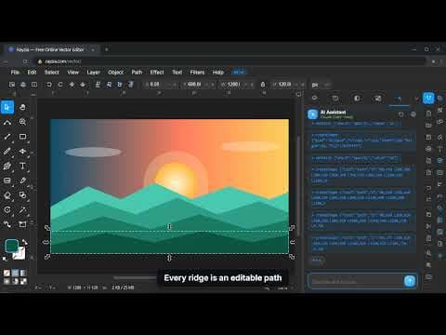Open the File menu
This screenshot has height=335, width=446.
(15, 73)
